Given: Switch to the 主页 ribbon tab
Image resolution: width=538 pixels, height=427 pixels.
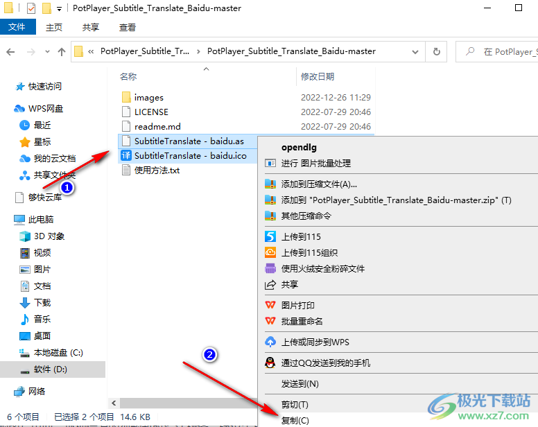Looking at the screenshot, I should 54,27.
